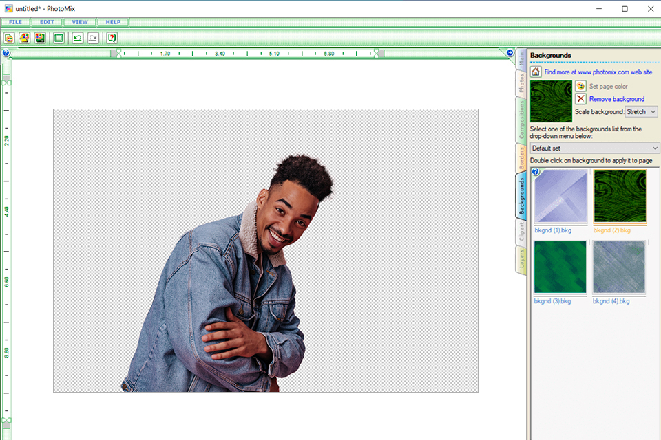Click the bkgnd (3).bkg file name

pyautogui.click(x=552, y=301)
